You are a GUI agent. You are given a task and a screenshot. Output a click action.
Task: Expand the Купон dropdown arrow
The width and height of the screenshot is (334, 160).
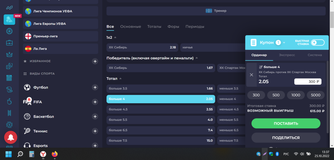pyautogui.click(x=284, y=43)
